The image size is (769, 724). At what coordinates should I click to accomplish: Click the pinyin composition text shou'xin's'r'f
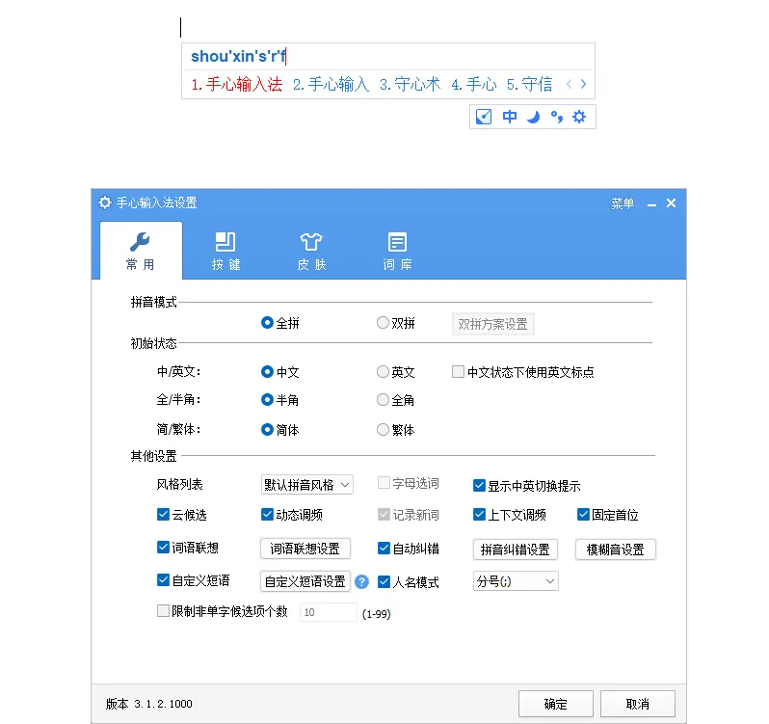[238, 57]
